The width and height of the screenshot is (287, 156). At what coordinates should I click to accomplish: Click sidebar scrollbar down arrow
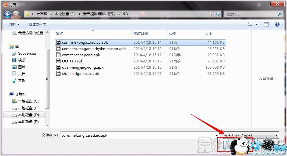(x=47, y=125)
